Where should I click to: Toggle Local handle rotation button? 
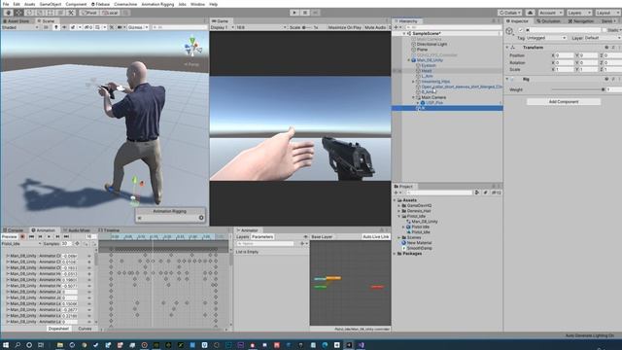pos(110,13)
